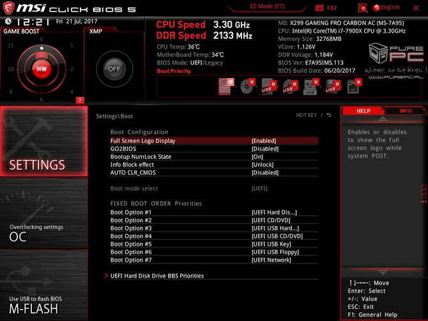This screenshot has height=321, width=428.
Task: Click the F12 screenshot camera icon
Action: click(x=319, y=8)
